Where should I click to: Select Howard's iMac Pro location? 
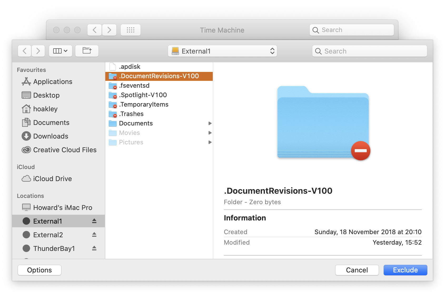tap(62, 208)
